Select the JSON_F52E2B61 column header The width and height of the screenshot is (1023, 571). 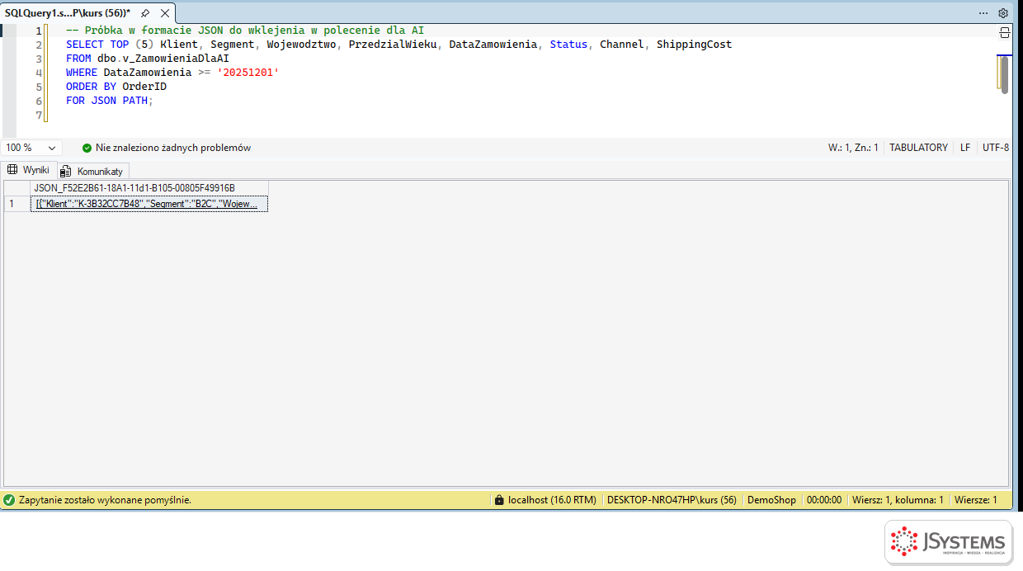(148, 188)
